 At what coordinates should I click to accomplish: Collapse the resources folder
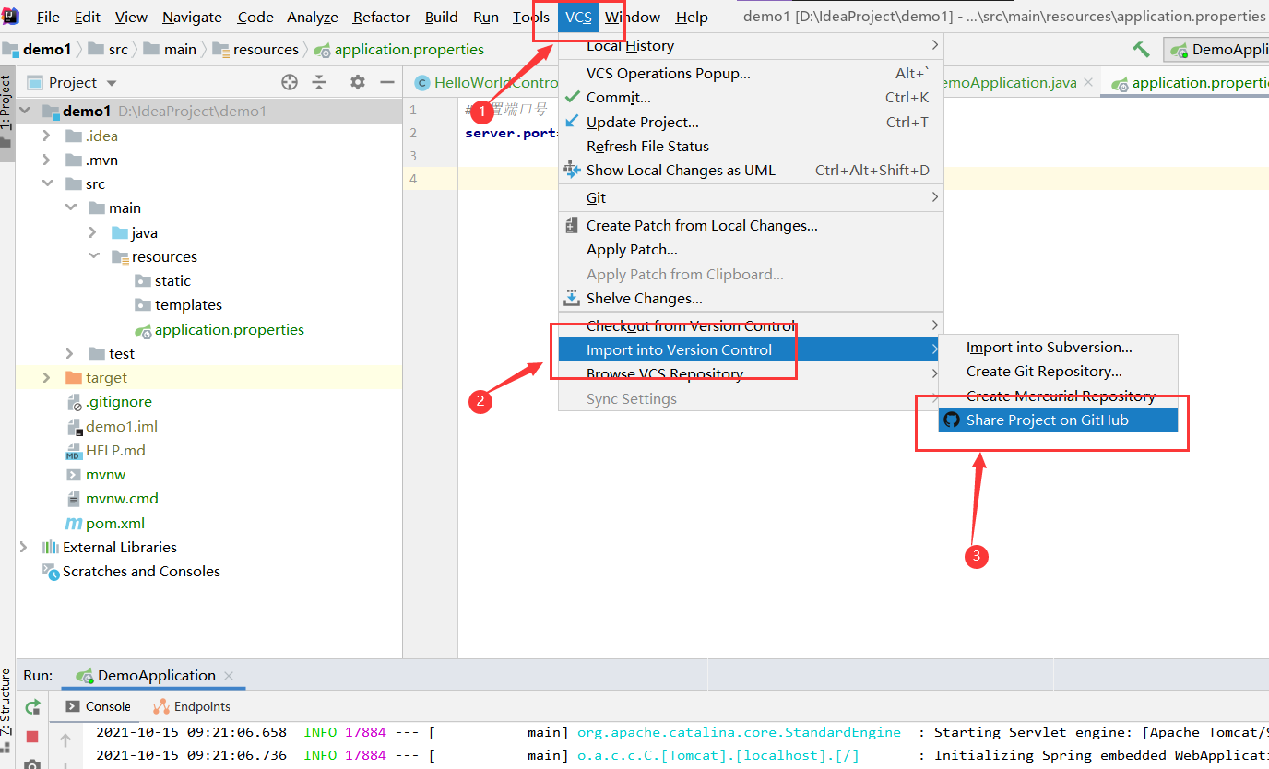(x=93, y=256)
